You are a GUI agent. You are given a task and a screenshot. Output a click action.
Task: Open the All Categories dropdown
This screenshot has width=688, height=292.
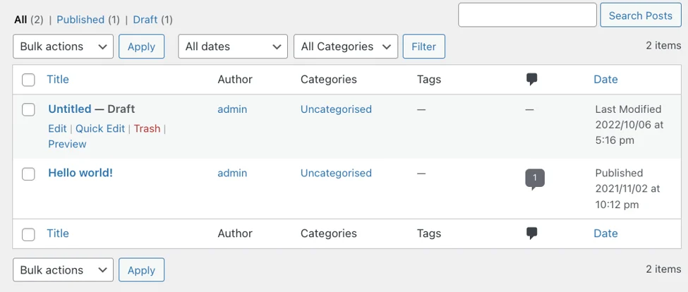click(x=346, y=47)
